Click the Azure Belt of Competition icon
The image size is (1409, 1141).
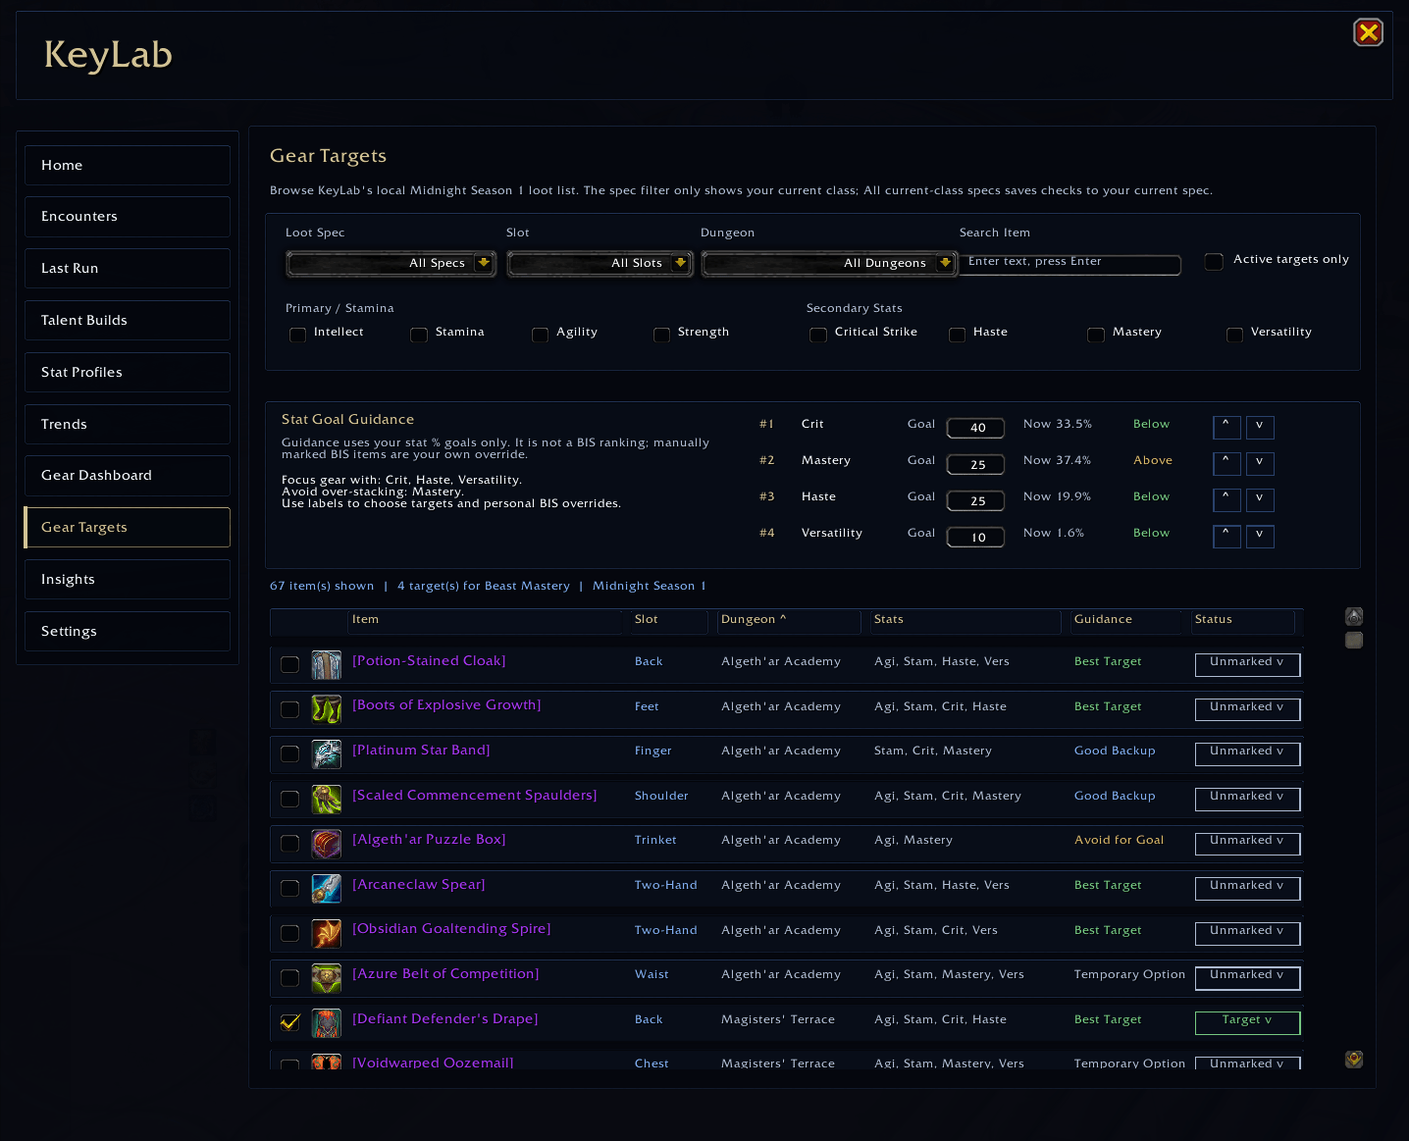[326, 977]
